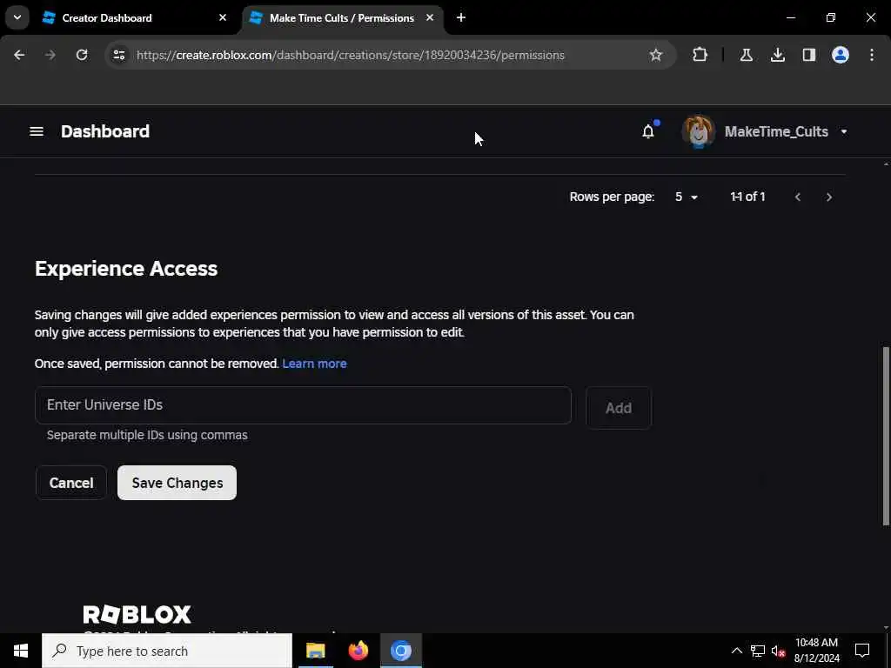Image resolution: width=891 pixels, height=668 pixels.
Task: Open Chrome Labs flask icon
Action: pos(746,55)
